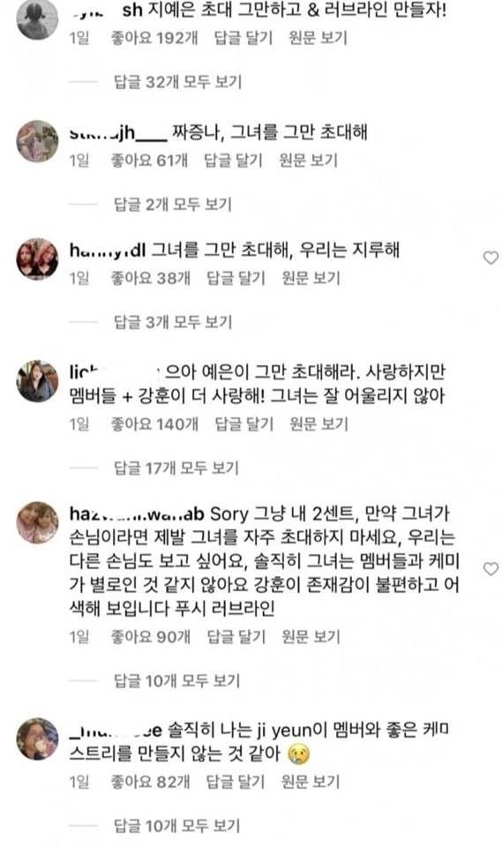Expand '답글 2개 모두 보기' replies

[173, 204]
